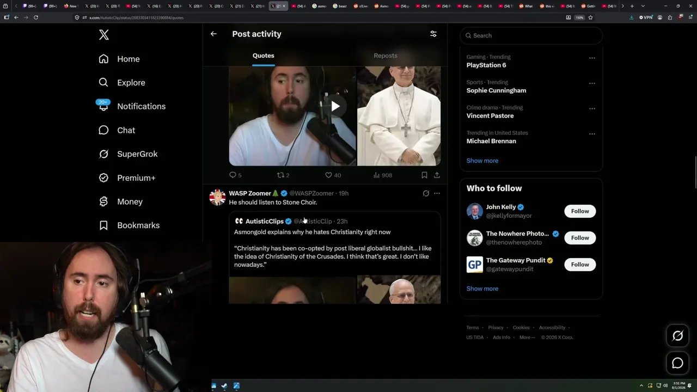The height and width of the screenshot is (392, 697).
Task: Click the back arrow beside Post activity
Action: point(213,34)
